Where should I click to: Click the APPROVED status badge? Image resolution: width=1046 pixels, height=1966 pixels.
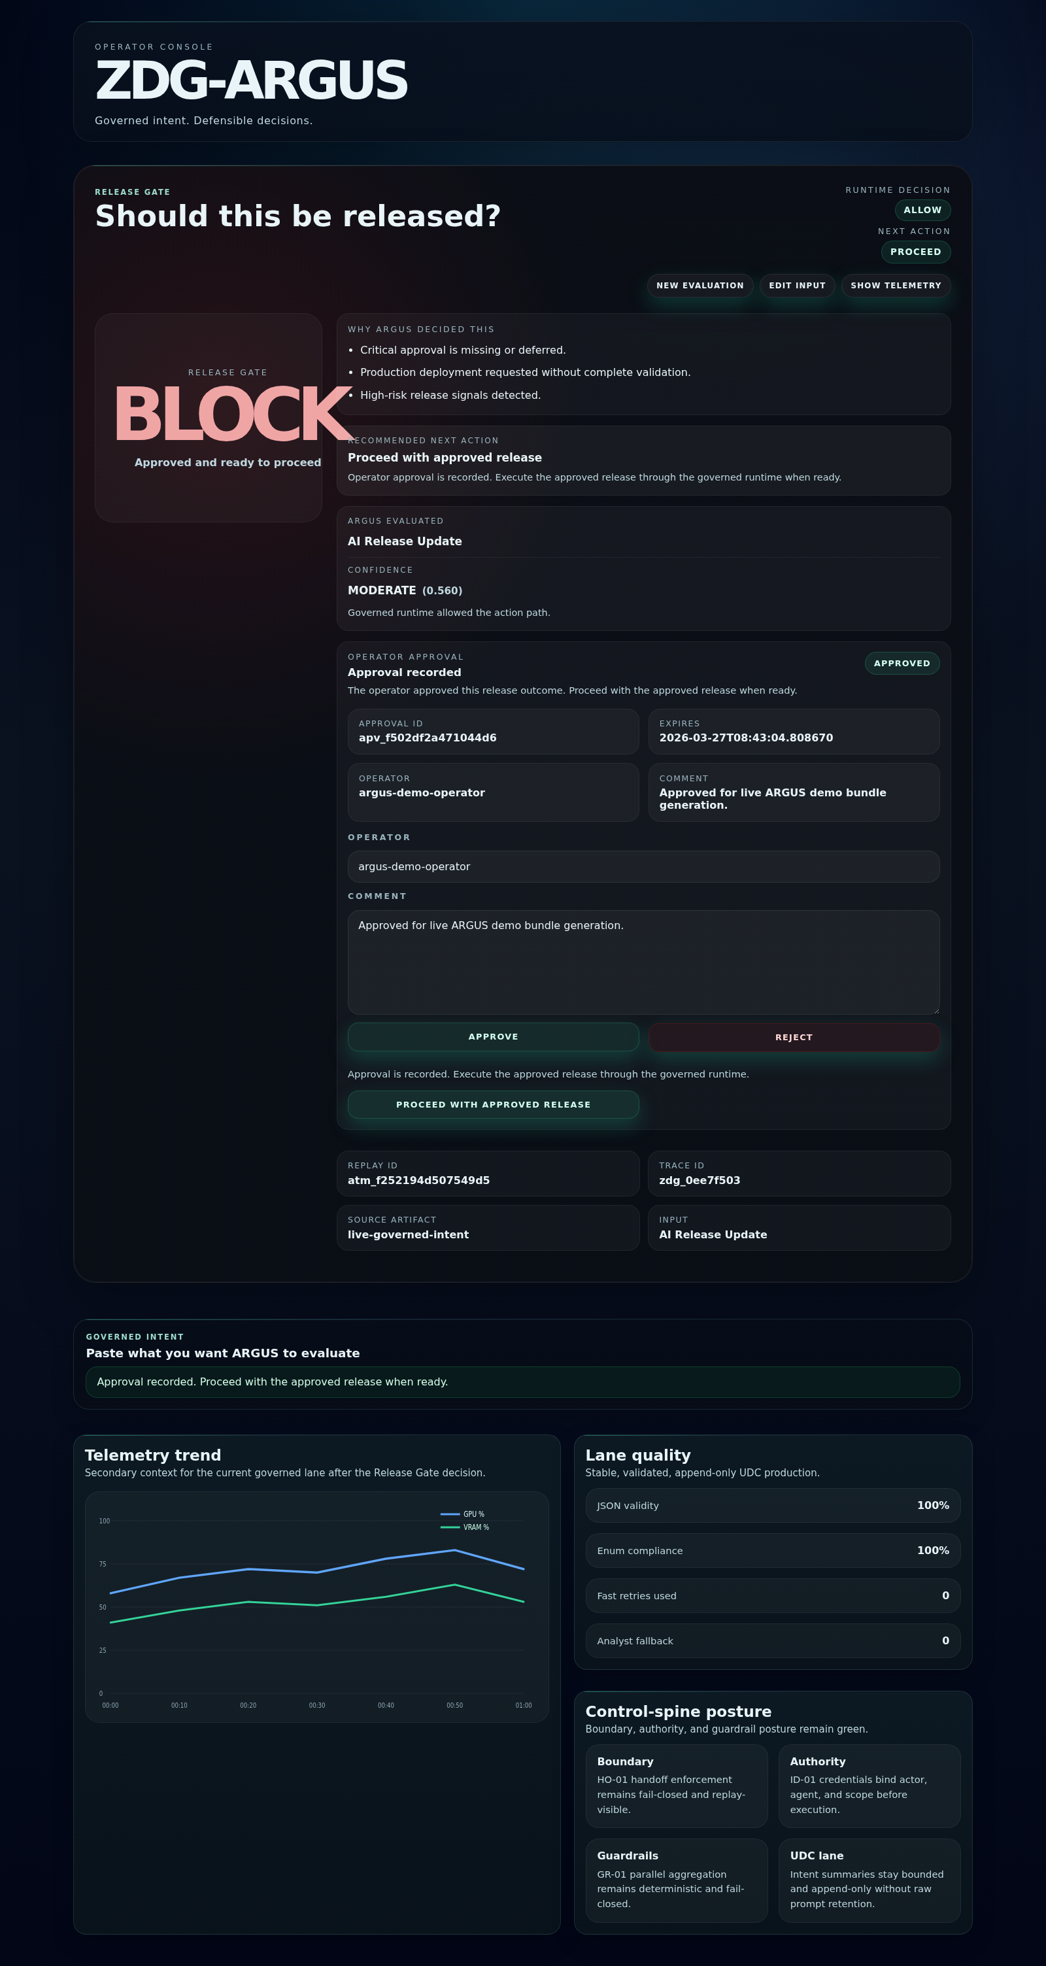click(902, 663)
